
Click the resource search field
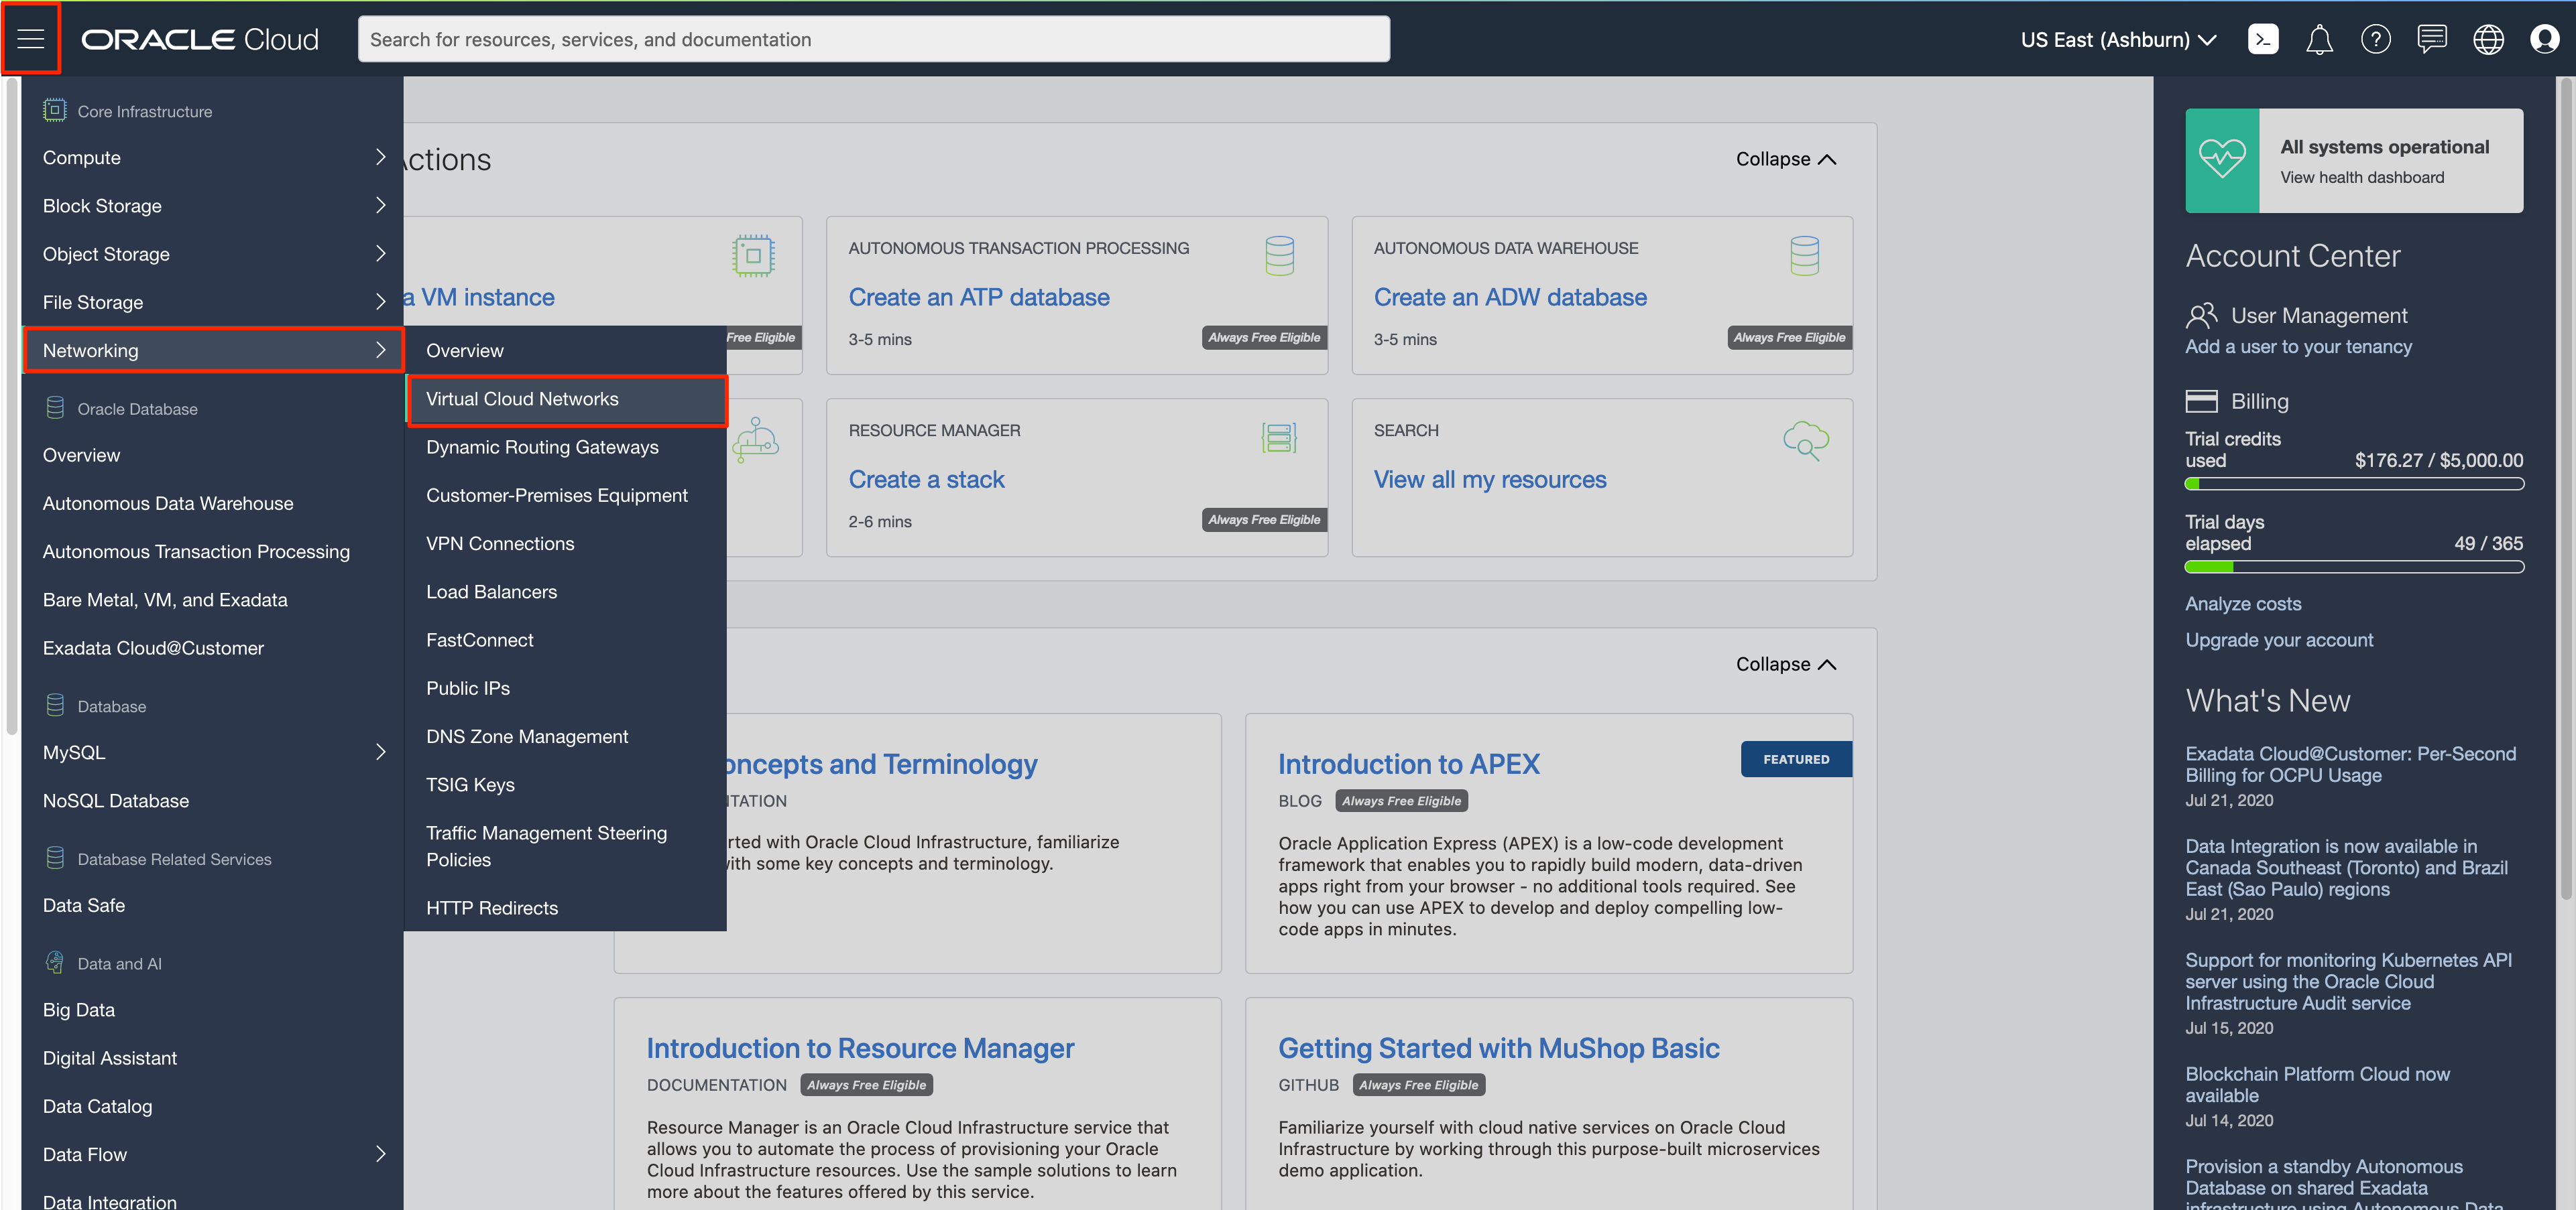pos(873,39)
